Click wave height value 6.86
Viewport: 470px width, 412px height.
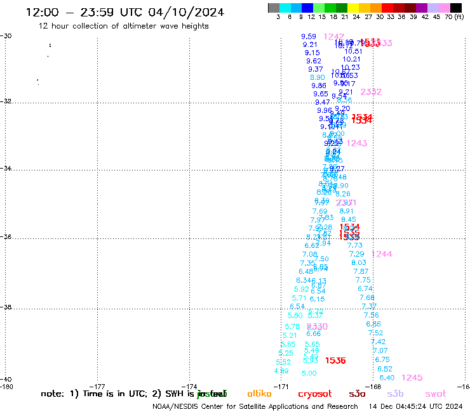pos(373,324)
